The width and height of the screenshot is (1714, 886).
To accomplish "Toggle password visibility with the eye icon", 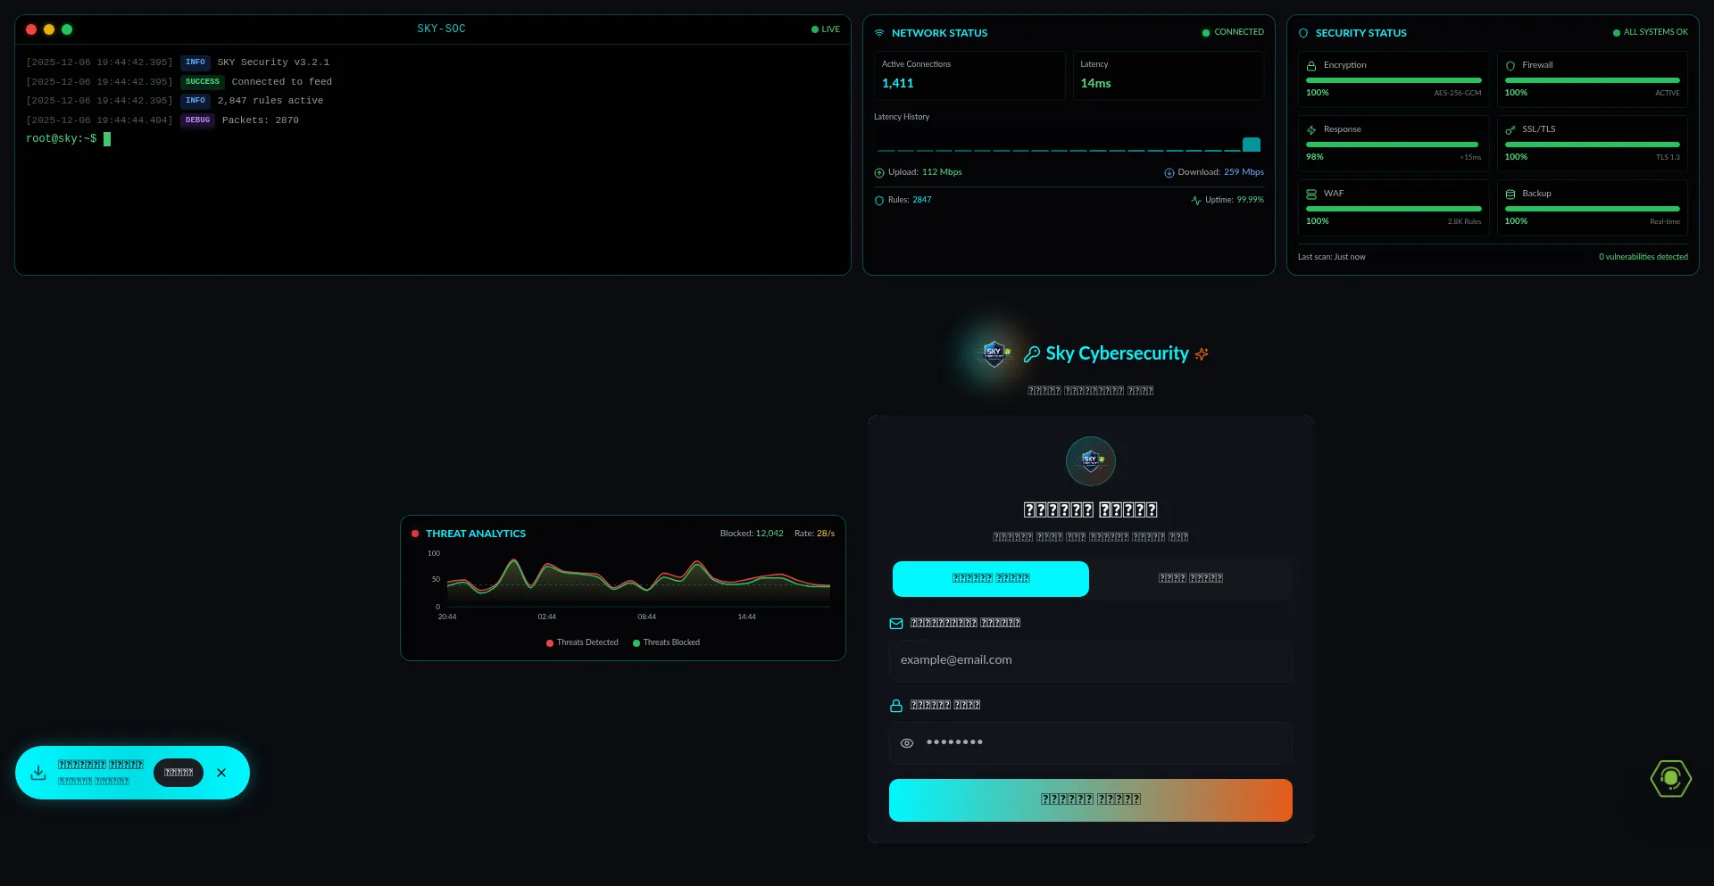I will tap(907, 742).
